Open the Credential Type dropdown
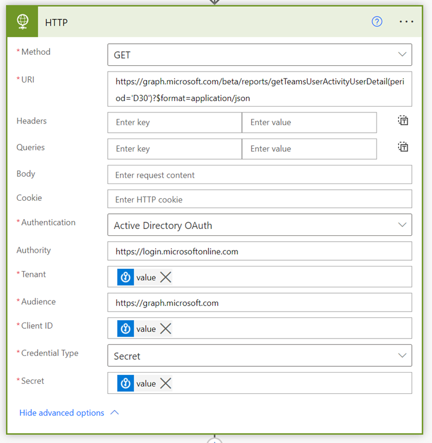The width and height of the screenshot is (432, 443). [260, 356]
